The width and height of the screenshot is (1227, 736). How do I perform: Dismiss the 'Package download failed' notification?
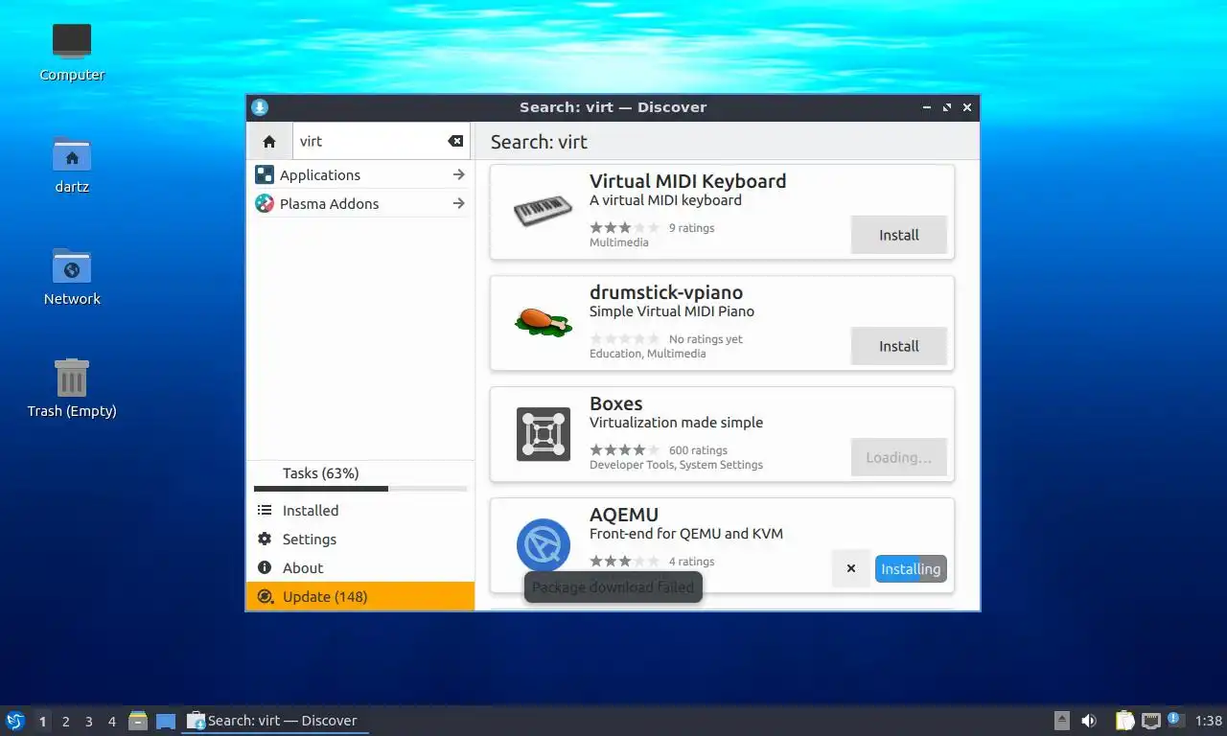(x=613, y=587)
